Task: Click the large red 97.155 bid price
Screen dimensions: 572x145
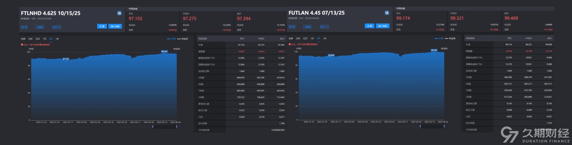Action: [135, 18]
